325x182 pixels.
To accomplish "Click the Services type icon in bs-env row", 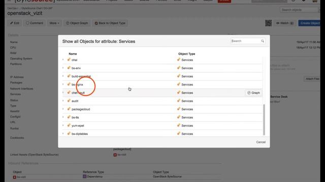I will (179, 68).
